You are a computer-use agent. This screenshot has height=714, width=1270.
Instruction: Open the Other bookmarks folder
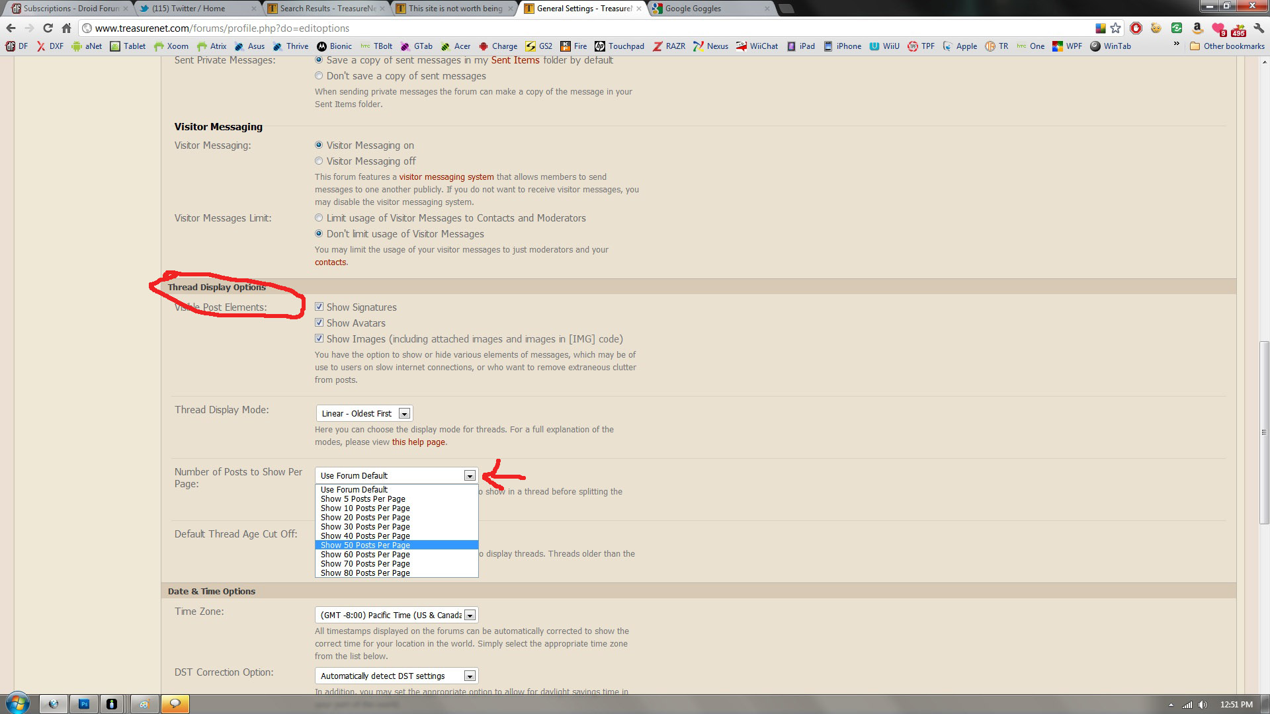(x=1227, y=46)
